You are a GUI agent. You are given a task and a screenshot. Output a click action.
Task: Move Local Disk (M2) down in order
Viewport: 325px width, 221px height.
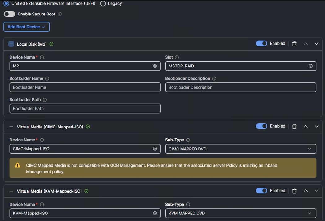pyautogui.click(x=317, y=44)
